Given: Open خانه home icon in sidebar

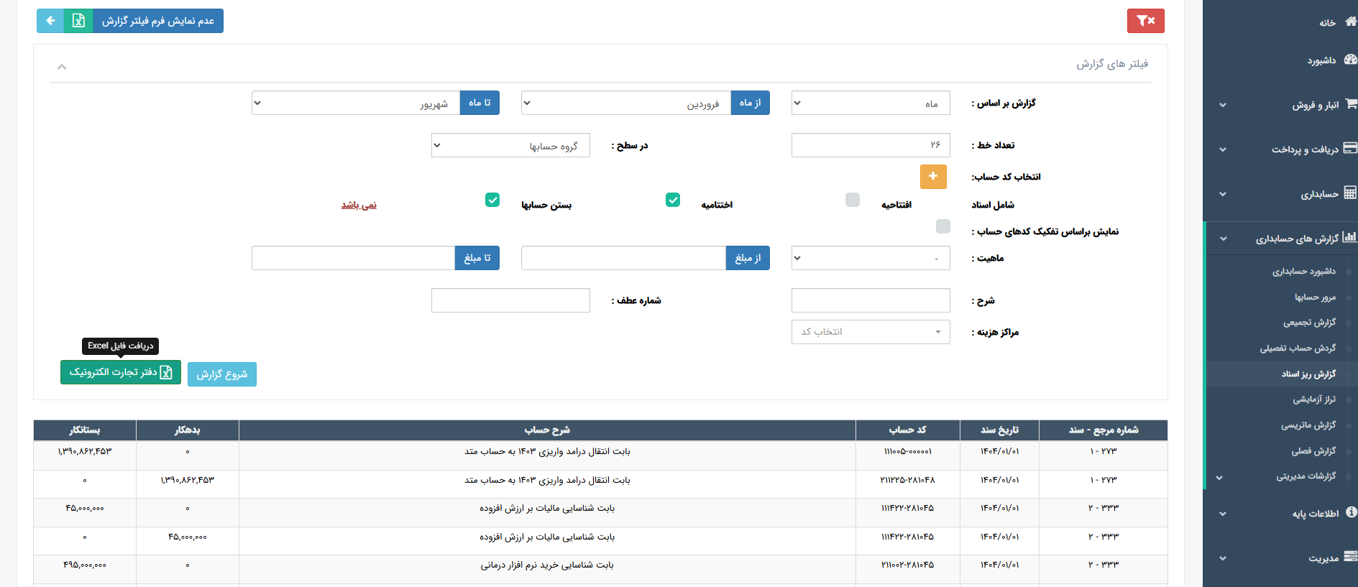Looking at the screenshot, I should point(1350,22).
